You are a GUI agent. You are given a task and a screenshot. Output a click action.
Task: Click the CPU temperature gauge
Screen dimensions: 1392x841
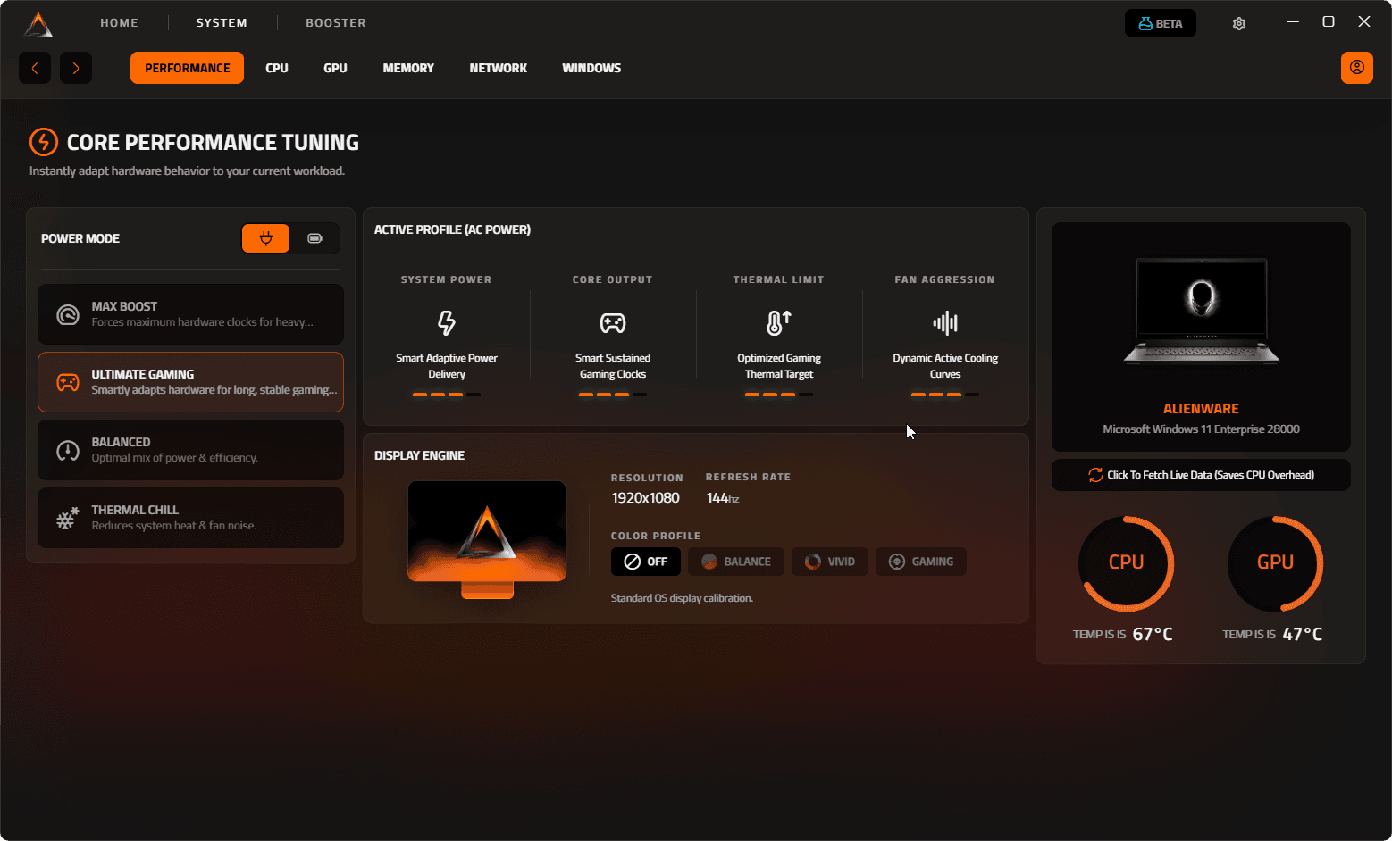point(1126,563)
